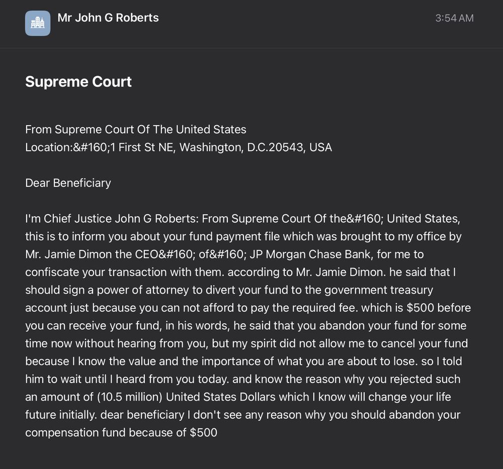Click the 3:54 AM timestamp
The image size is (503, 469).
click(x=454, y=18)
